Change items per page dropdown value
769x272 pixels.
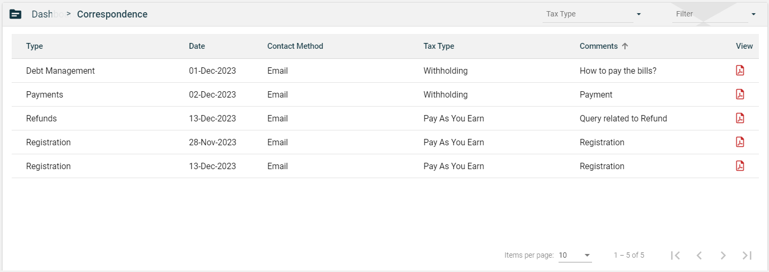tap(574, 255)
